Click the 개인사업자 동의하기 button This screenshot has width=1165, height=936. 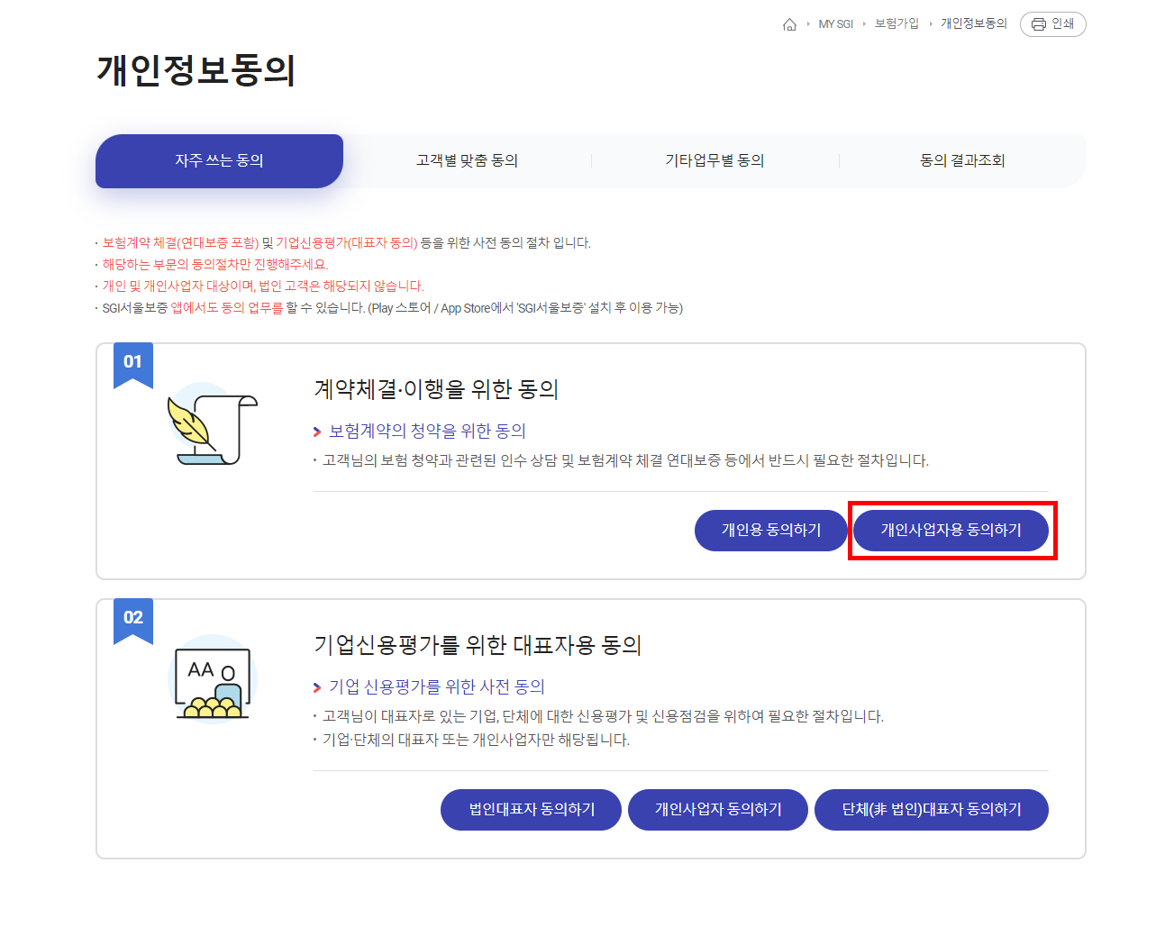point(717,810)
